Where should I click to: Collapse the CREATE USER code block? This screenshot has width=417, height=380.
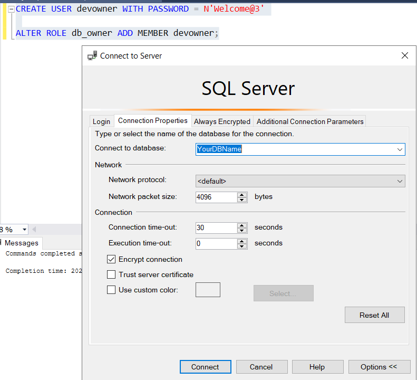point(11,9)
